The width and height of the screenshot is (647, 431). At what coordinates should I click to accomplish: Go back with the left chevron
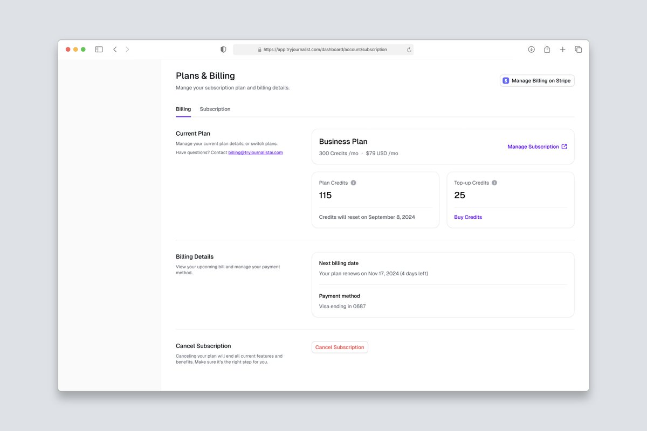pos(115,50)
